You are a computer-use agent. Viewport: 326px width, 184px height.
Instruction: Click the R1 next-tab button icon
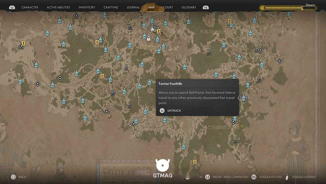(x=206, y=8)
